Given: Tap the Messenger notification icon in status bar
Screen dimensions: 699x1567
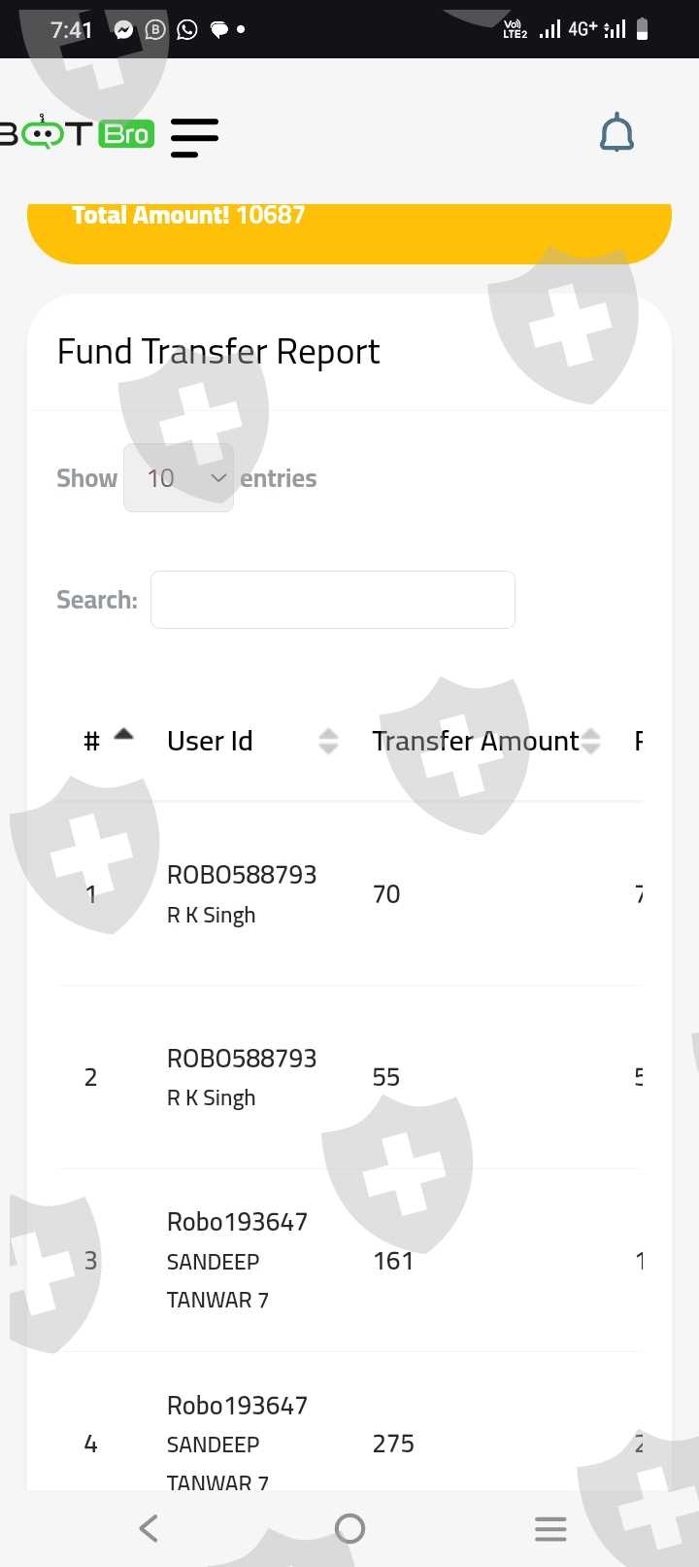Looking at the screenshot, I should (123, 29).
